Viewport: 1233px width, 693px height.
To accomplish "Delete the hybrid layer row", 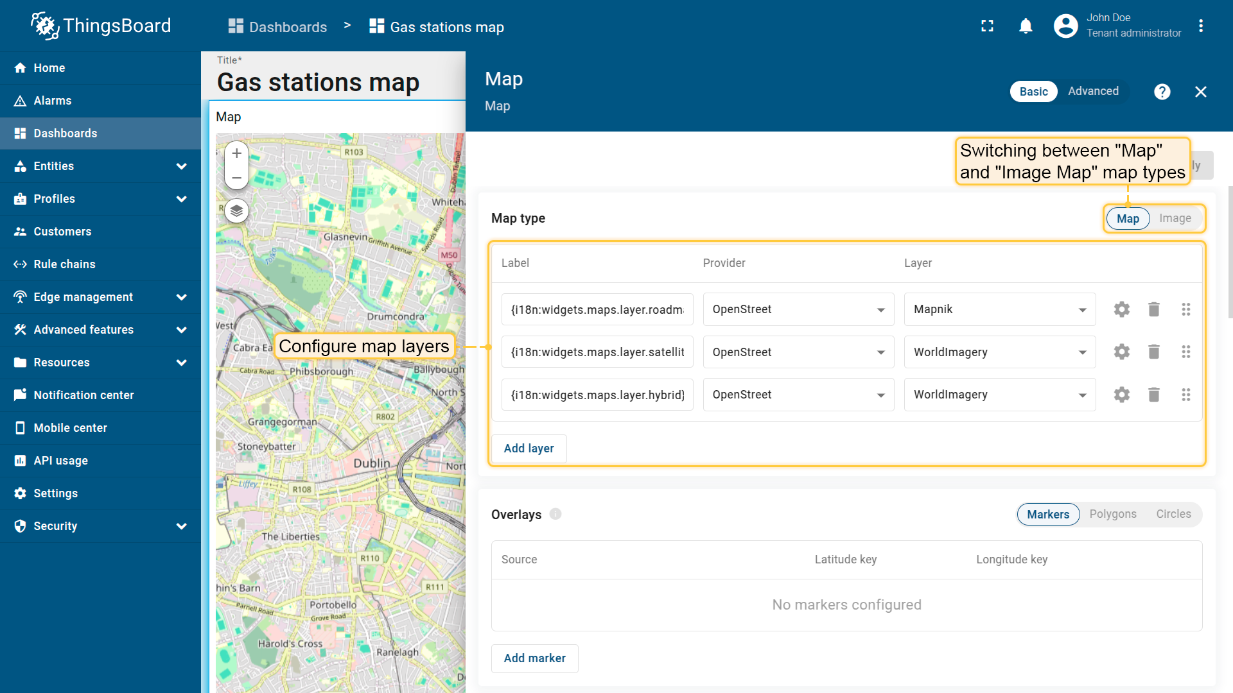I will click(x=1153, y=395).
